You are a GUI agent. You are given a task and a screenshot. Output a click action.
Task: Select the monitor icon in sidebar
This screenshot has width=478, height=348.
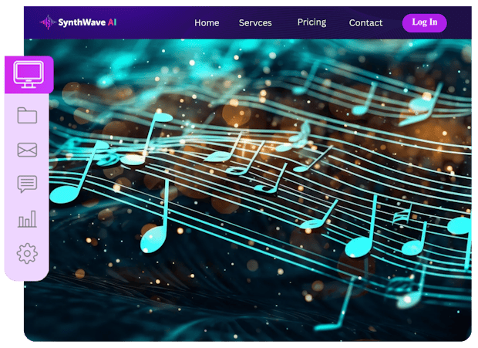point(29,75)
